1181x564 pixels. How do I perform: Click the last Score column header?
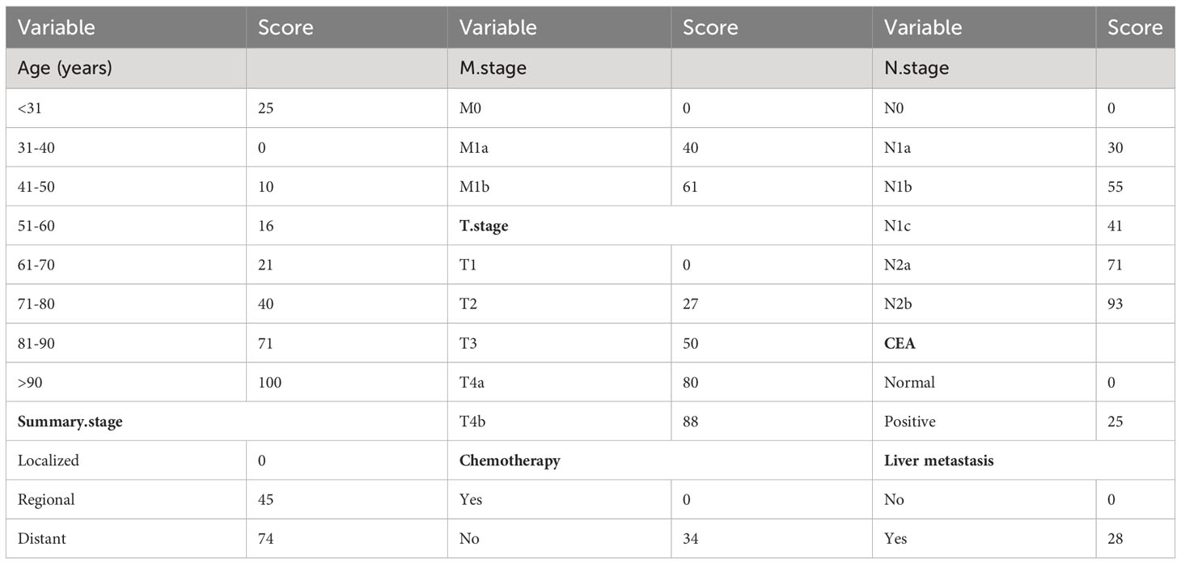click(x=1135, y=28)
